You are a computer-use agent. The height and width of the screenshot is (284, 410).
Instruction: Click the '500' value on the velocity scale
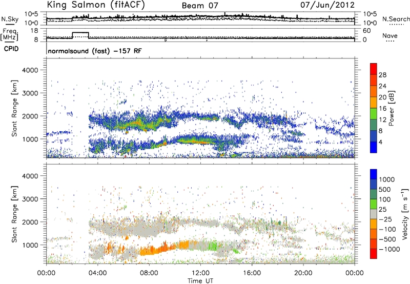(385, 189)
